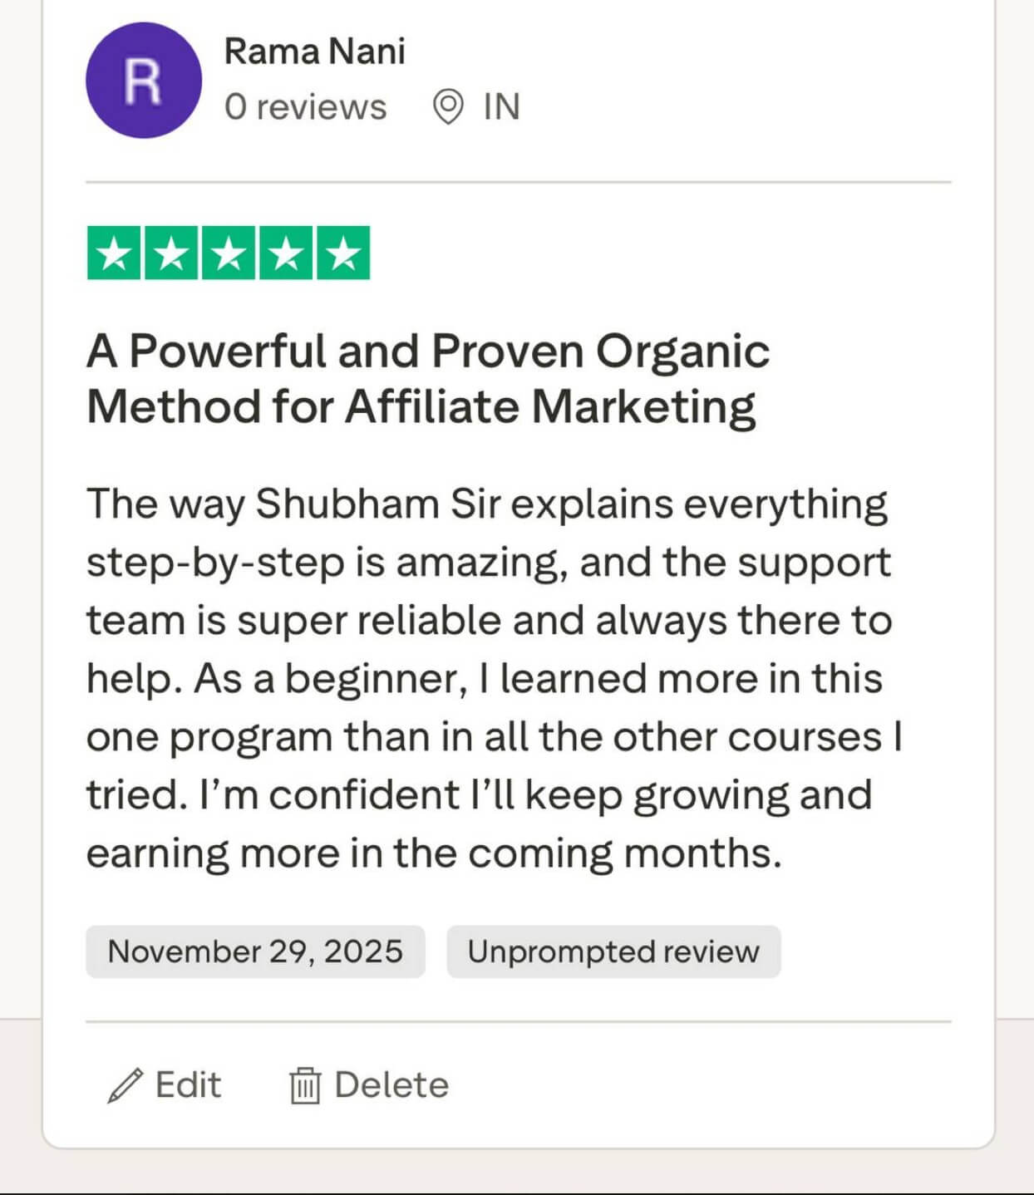The width and height of the screenshot is (1034, 1195).
Task: Click the fourth green rating star
Action: click(x=286, y=253)
